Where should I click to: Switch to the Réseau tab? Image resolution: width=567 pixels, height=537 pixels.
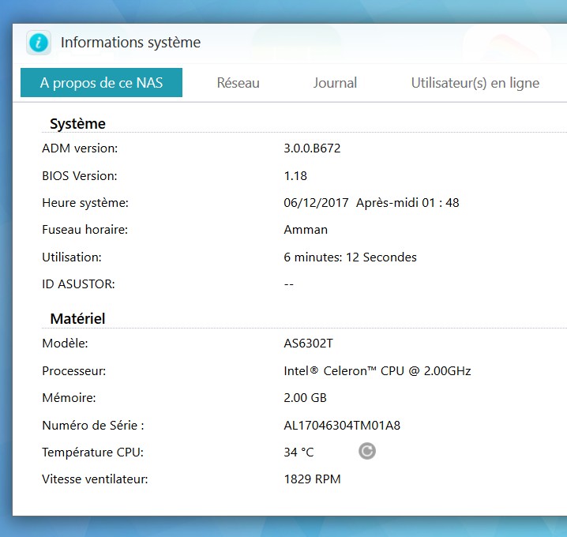238,83
